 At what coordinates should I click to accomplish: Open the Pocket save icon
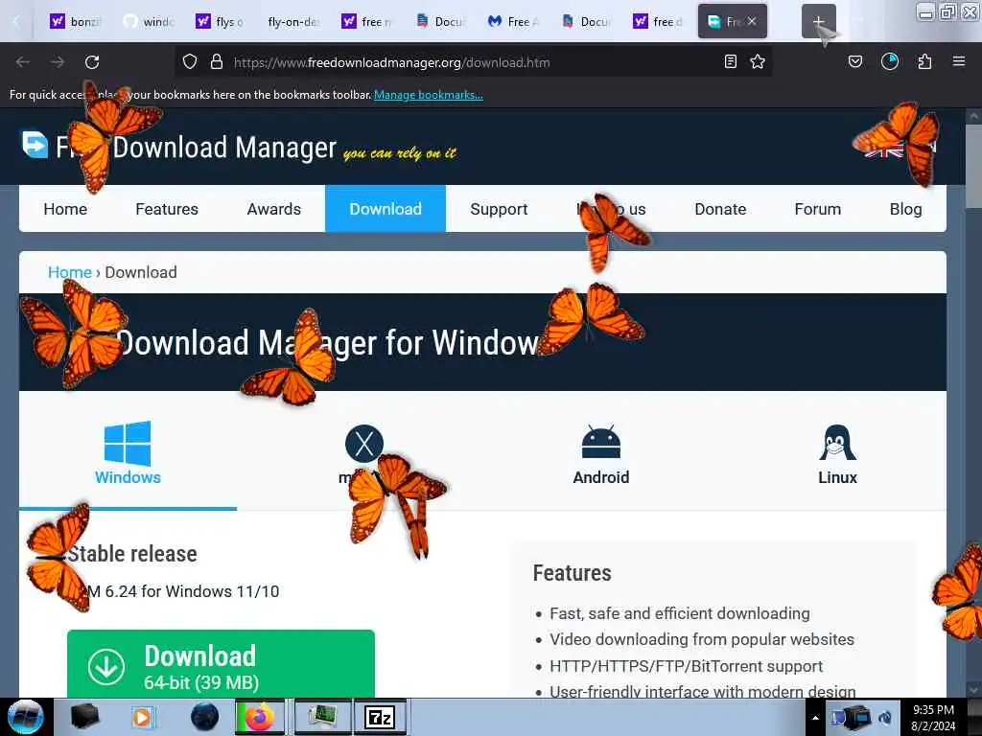coord(854,61)
